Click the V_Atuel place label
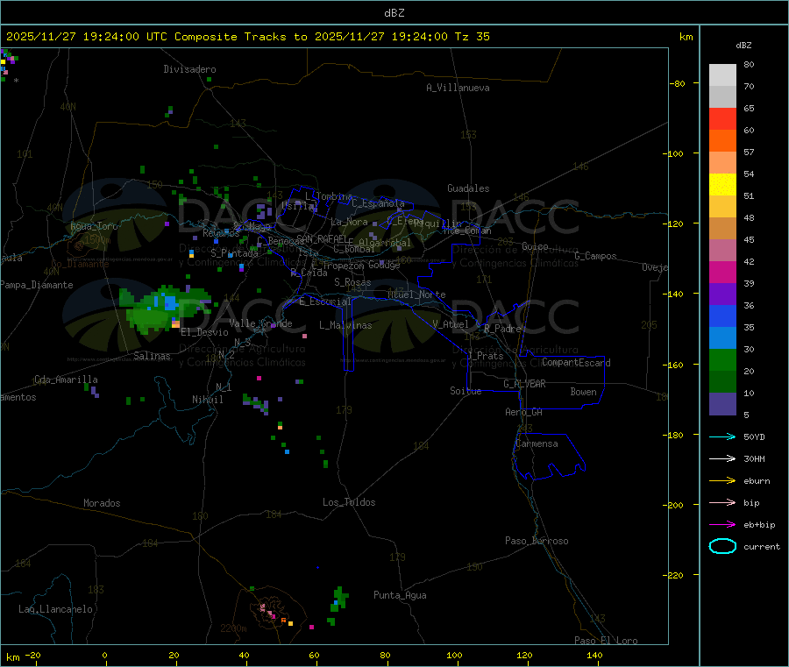Screen dimensions: 789x667 [451, 324]
